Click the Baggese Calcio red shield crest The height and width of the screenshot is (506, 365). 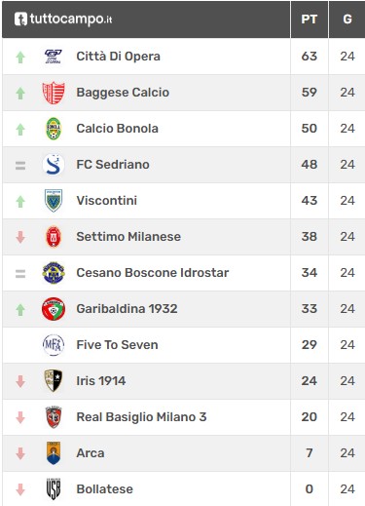[54, 93]
